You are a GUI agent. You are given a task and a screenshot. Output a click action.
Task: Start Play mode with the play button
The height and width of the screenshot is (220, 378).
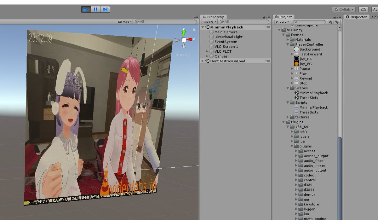(86, 9)
